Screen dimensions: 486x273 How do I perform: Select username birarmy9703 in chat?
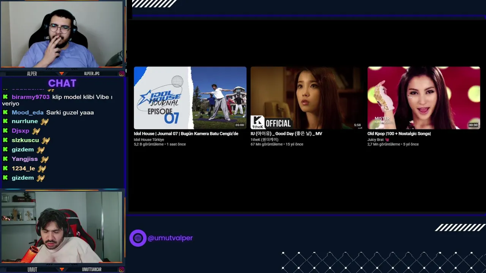(31, 97)
